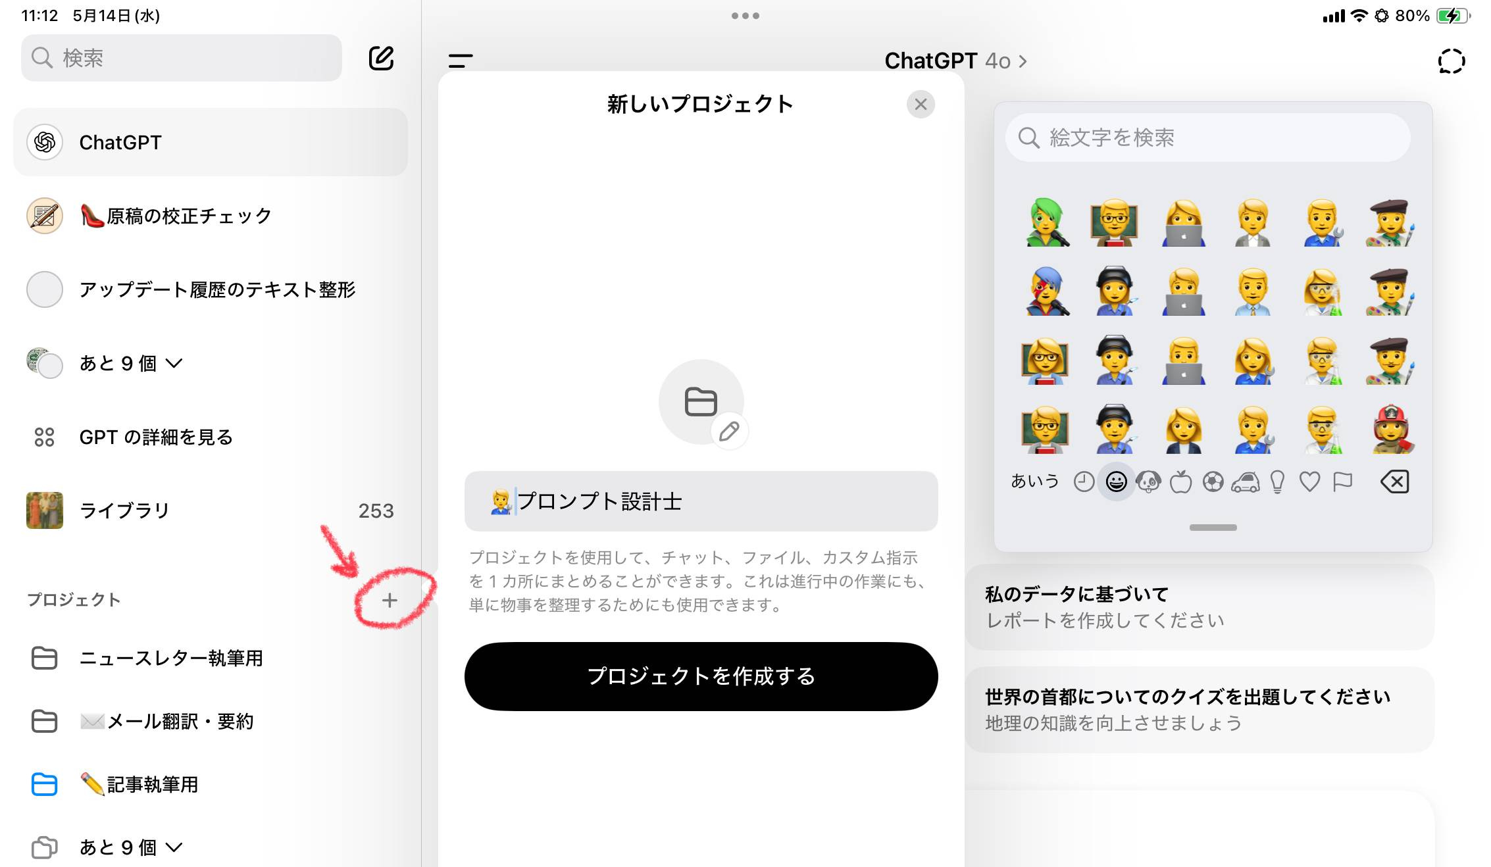Image resolution: width=1491 pixels, height=867 pixels.
Task: Add a new project with the plus icon
Action: tap(390, 600)
